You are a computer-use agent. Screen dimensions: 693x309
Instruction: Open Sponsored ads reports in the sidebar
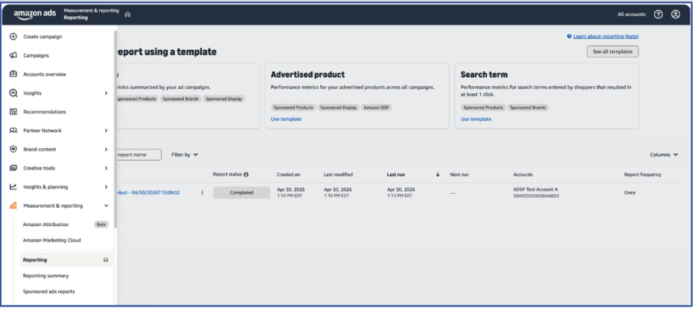(x=49, y=292)
